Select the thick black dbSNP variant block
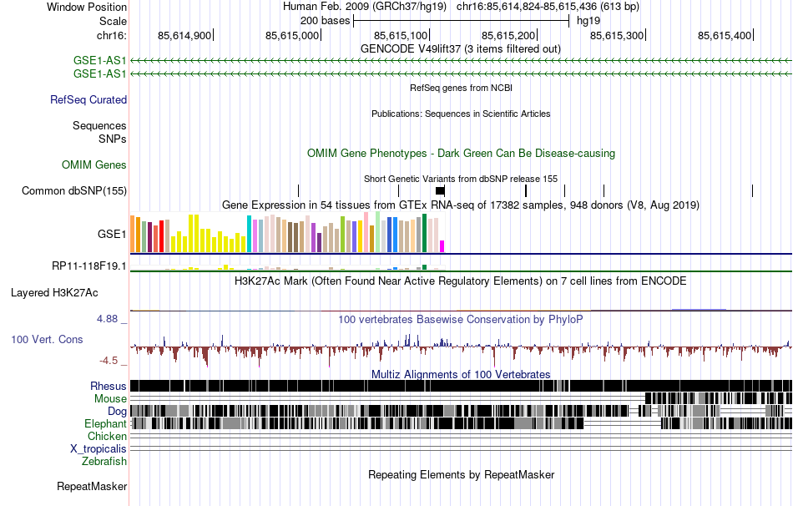 [x=440, y=190]
